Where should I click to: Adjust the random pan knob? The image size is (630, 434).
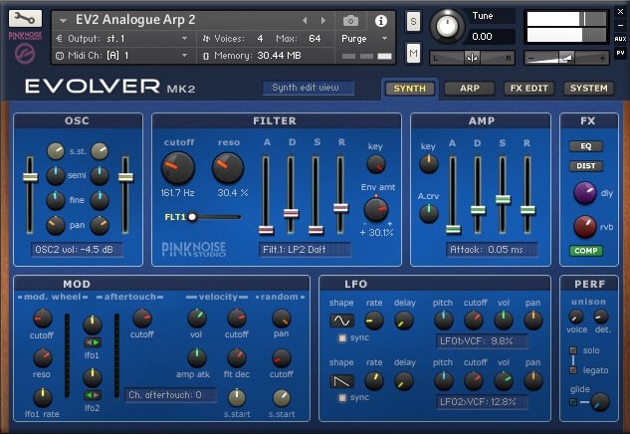pyautogui.click(x=282, y=319)
